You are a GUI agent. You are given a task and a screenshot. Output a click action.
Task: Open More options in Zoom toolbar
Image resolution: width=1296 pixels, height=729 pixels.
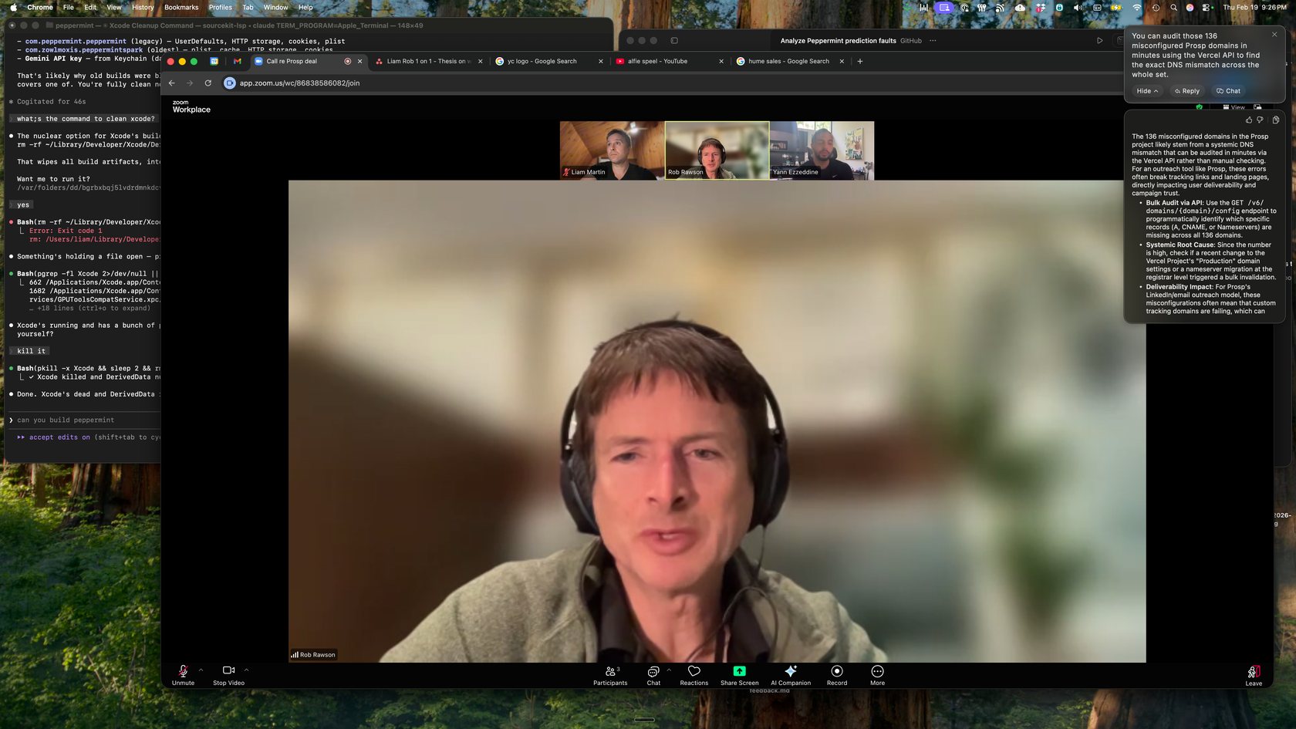pyautogui.click(x=876, y=675)
